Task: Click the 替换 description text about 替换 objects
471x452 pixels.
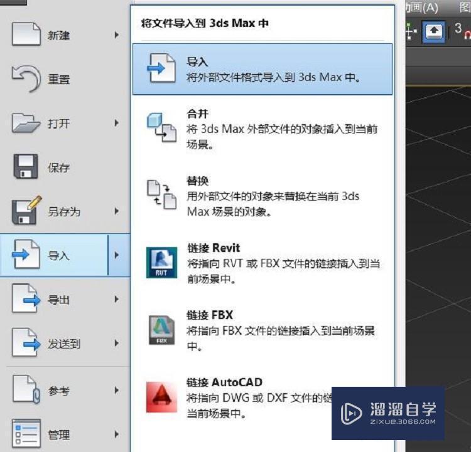Action: pyautogui.click(x=273, y=204)
